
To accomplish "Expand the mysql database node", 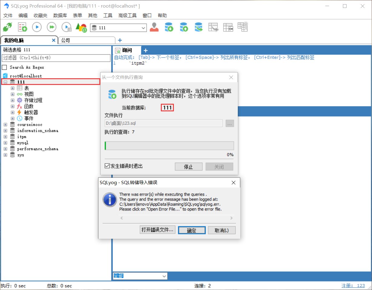I will click(x=5, y=143).
